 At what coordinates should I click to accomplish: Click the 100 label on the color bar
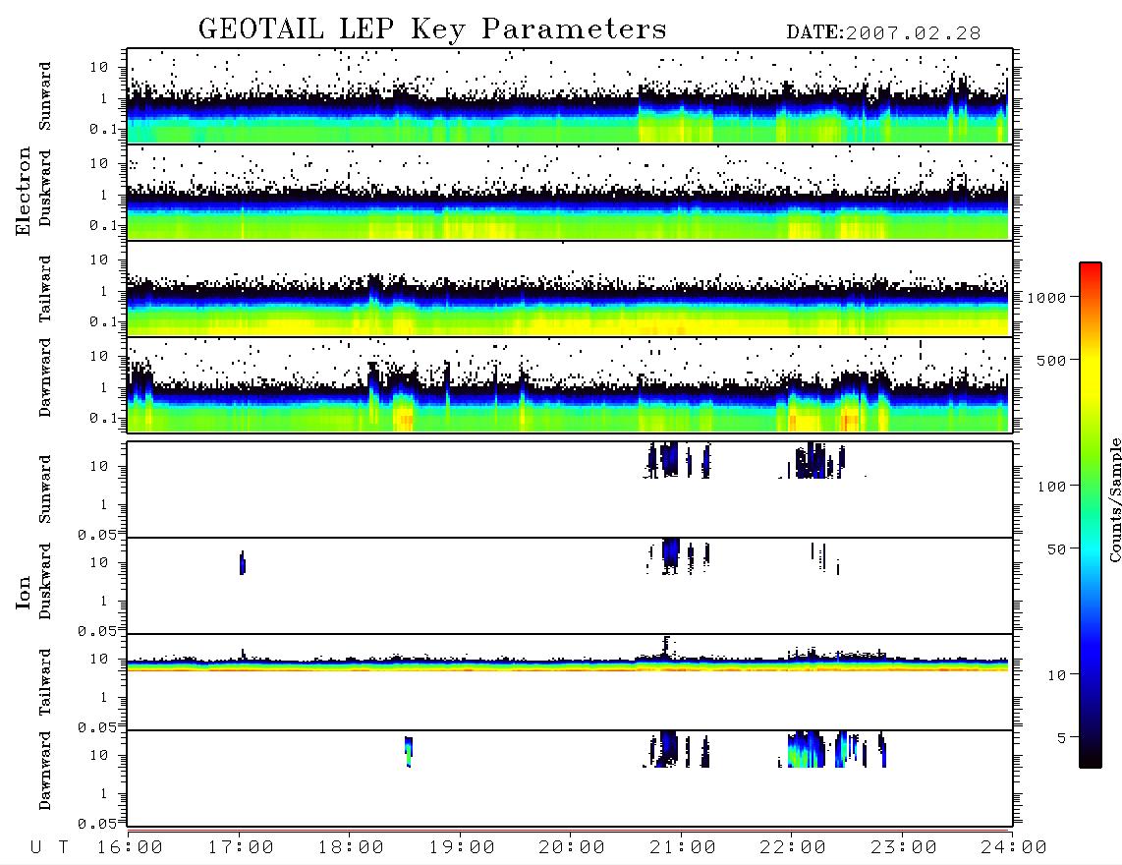tap(1052, 487)
